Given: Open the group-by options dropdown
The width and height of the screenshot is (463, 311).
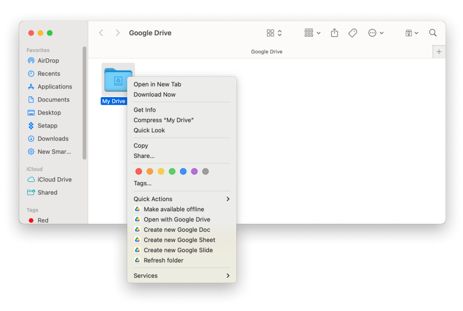Looking at the screenshot, I should [312, 33].
